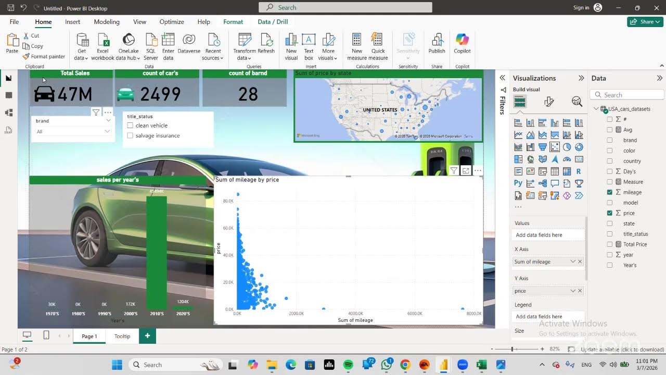Screen dimensions: 666x375
Task: Select the Funnel visual type
Action: click(542, 147)
